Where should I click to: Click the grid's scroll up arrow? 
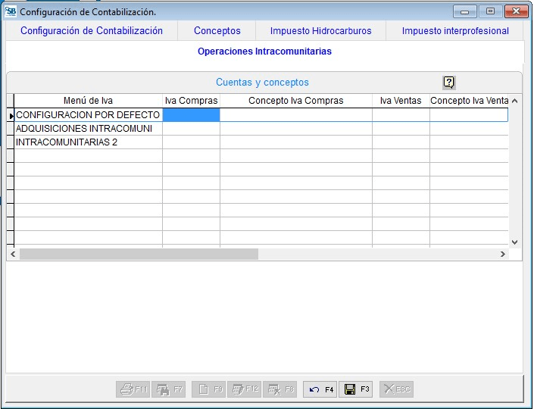pos(515,101)
